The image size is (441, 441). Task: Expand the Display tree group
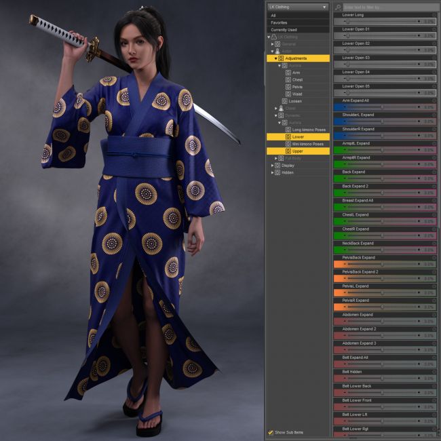[272, 165]
